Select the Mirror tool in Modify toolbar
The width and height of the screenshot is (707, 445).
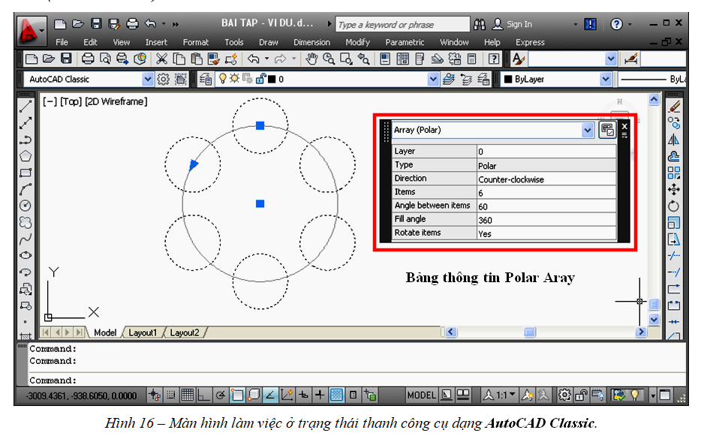tap(674, 140)
